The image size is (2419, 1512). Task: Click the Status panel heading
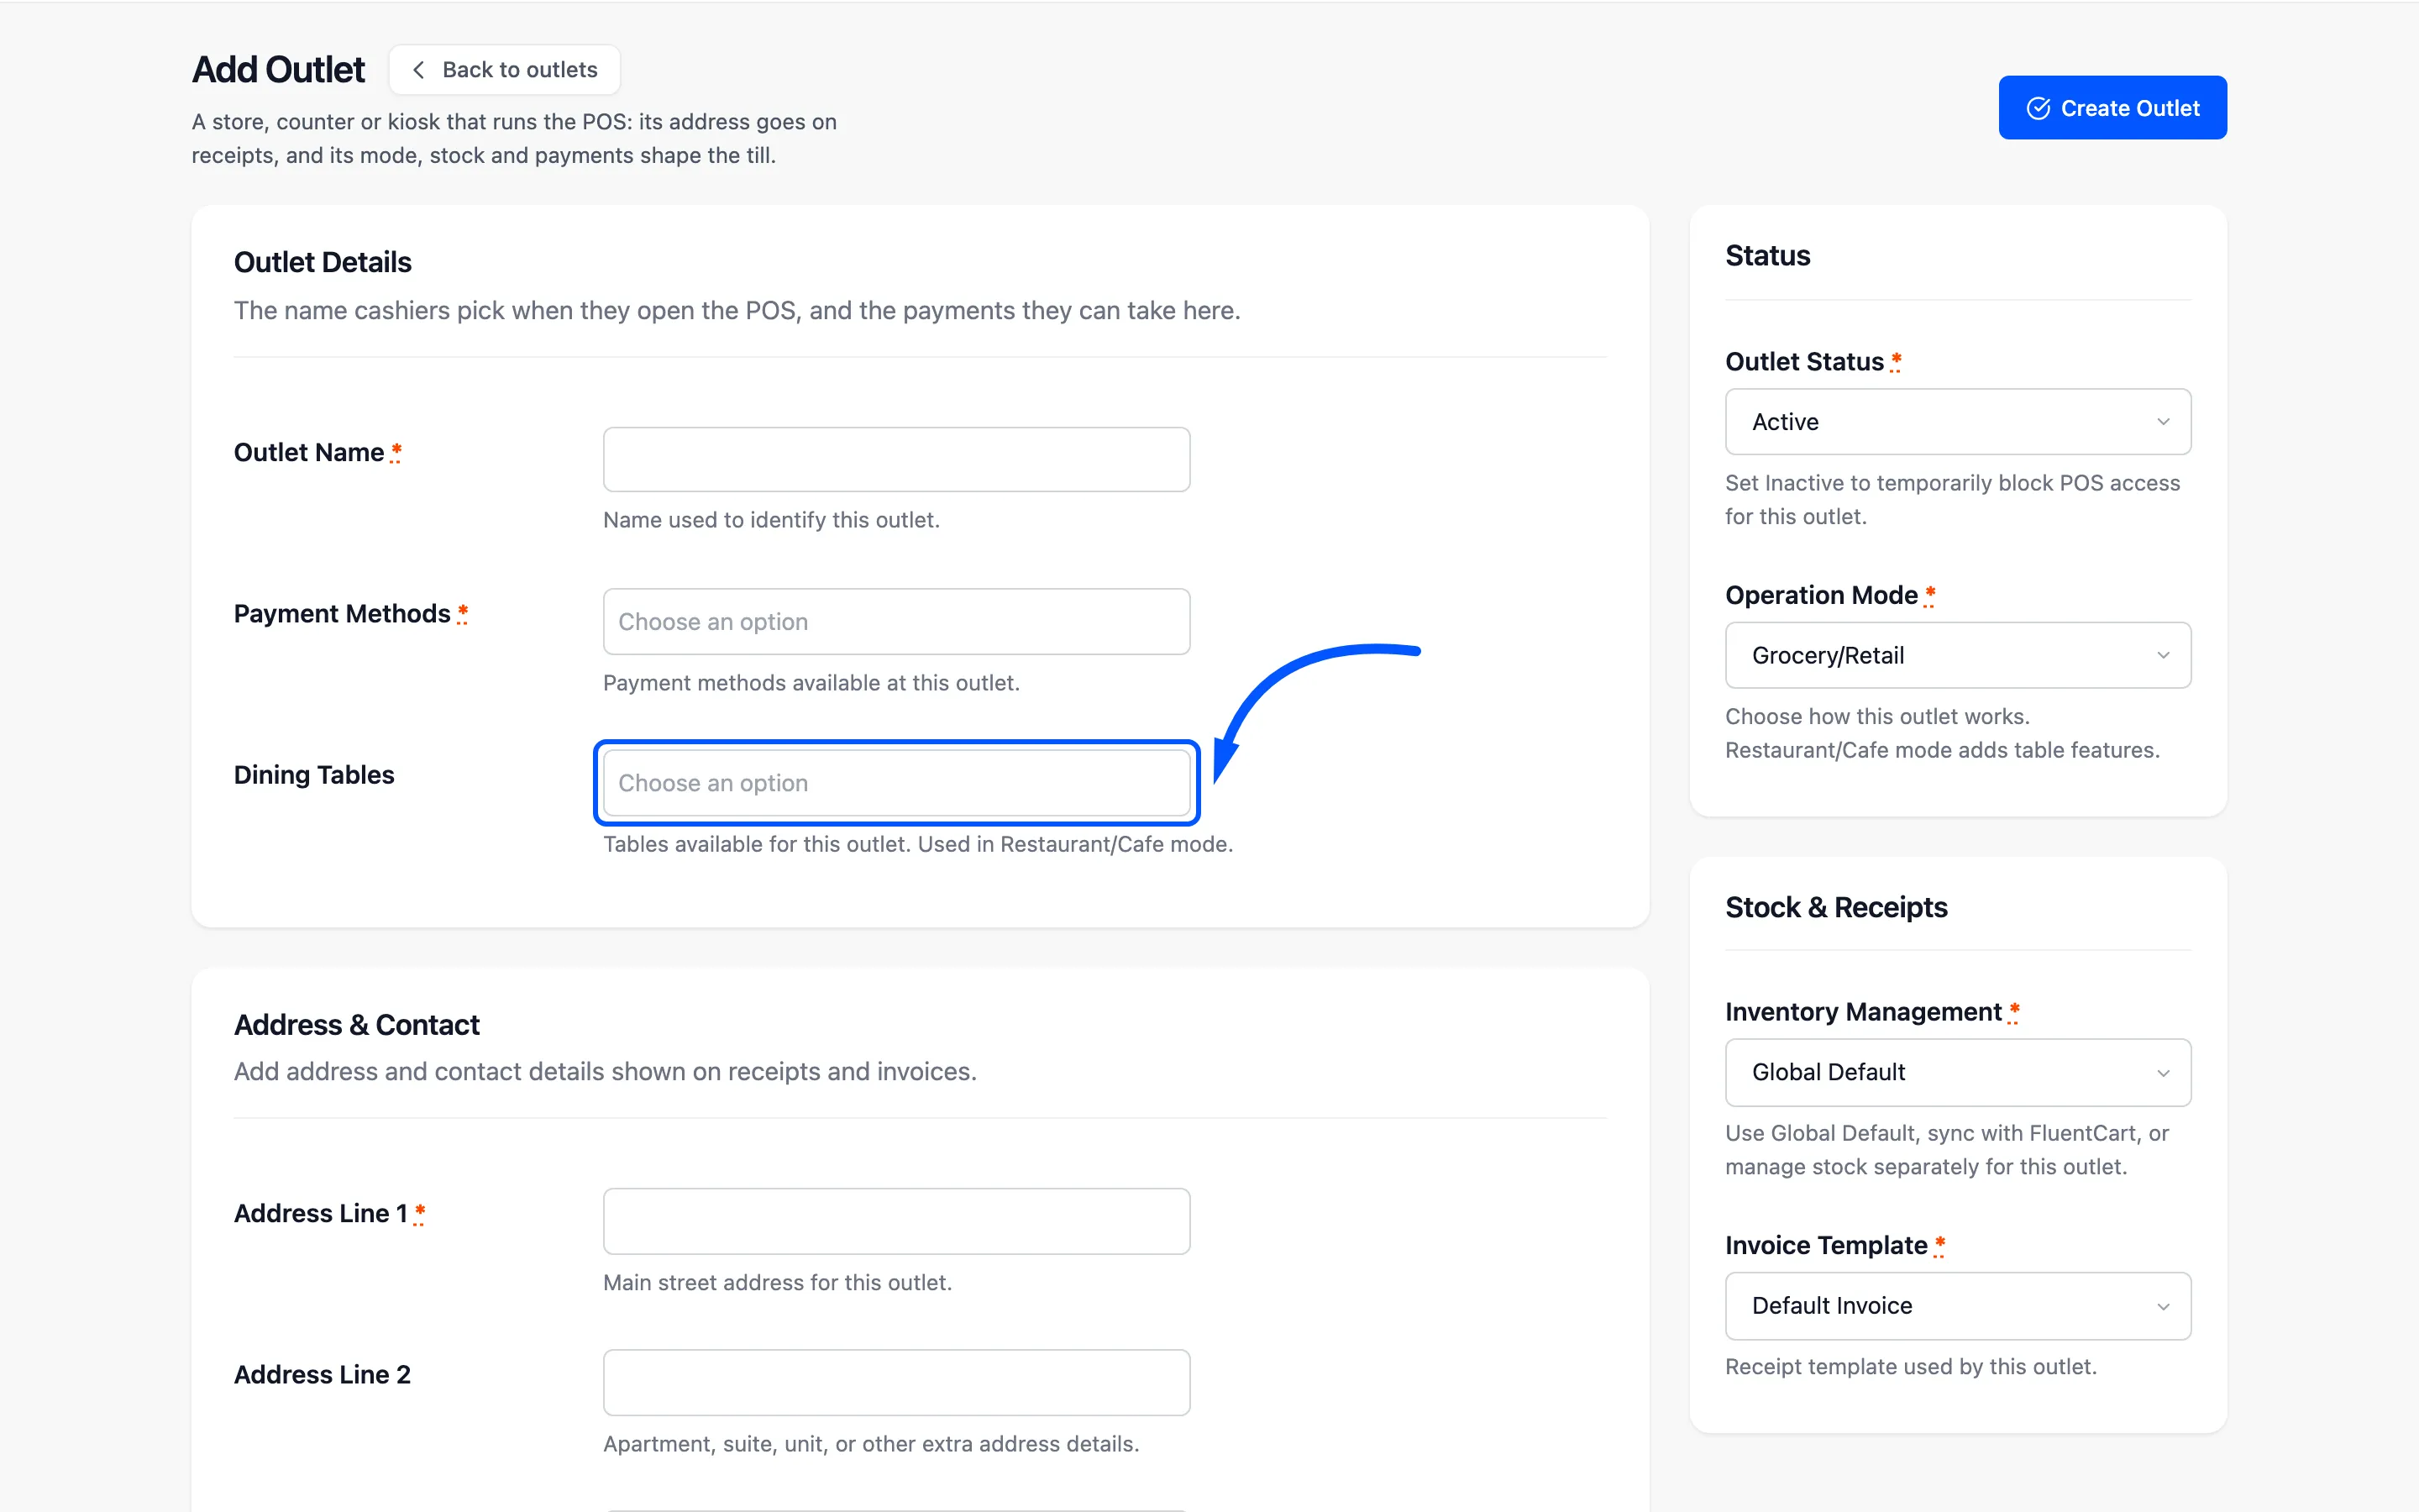[x=1767, y=256]
